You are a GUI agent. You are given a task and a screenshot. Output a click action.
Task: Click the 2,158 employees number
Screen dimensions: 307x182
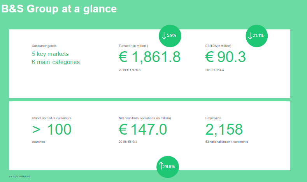point(224,129)
